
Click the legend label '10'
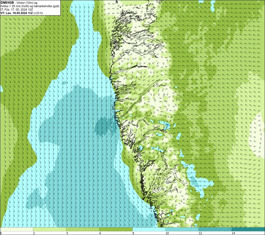(x=167, y=233)
